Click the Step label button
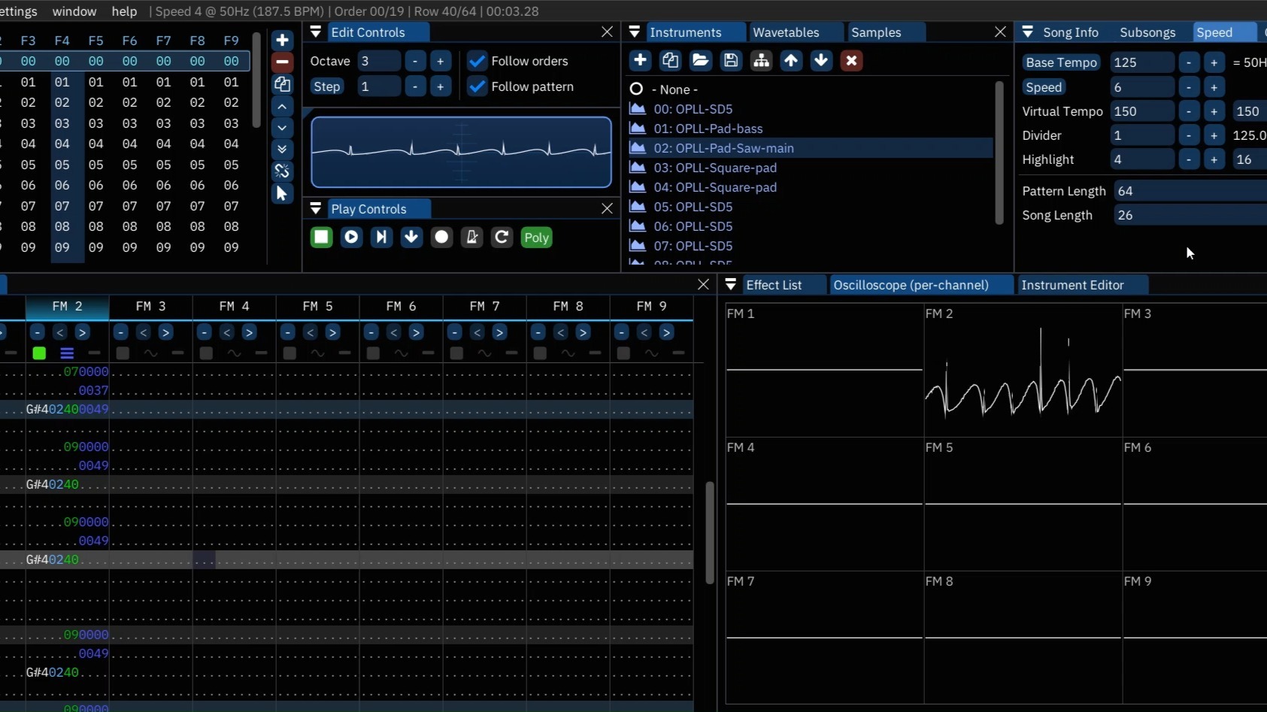The height and width of the screenshot is (712, 1267). coord(326,86)
